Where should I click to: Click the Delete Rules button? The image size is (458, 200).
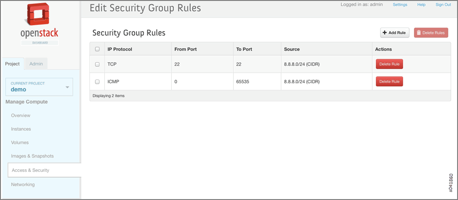coord(431,33)
